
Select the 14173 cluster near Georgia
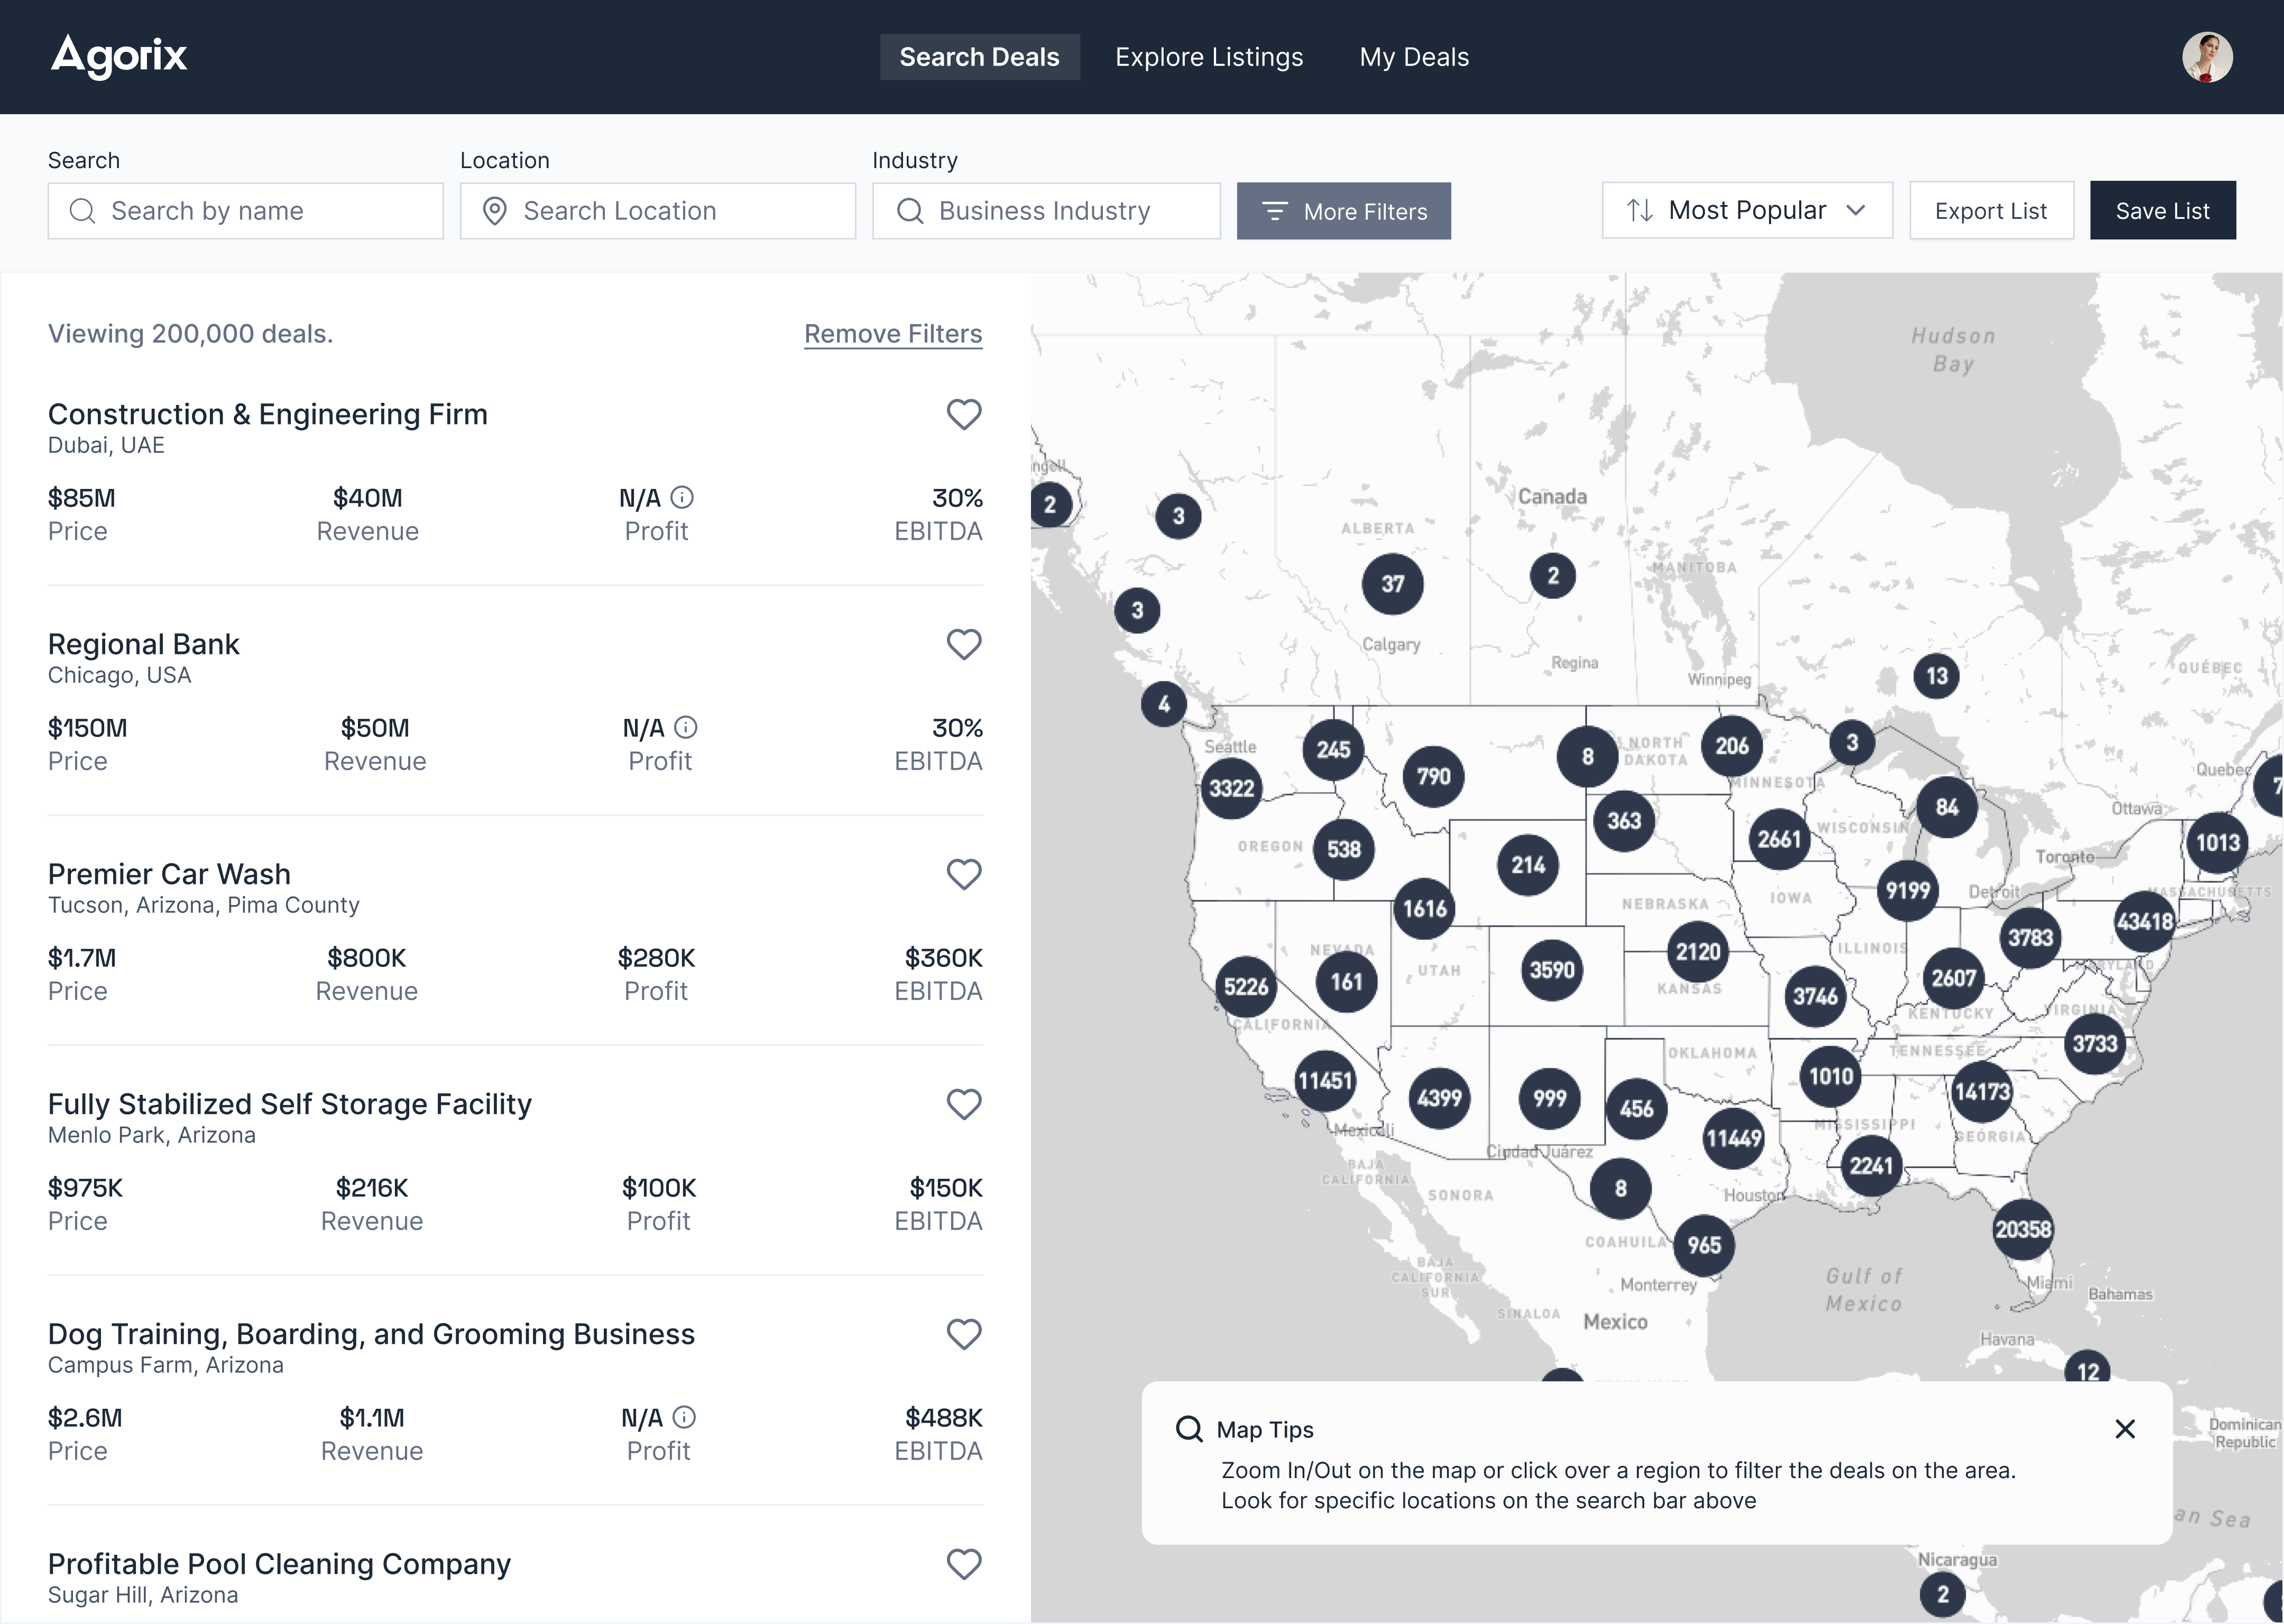point(1982,1091)
